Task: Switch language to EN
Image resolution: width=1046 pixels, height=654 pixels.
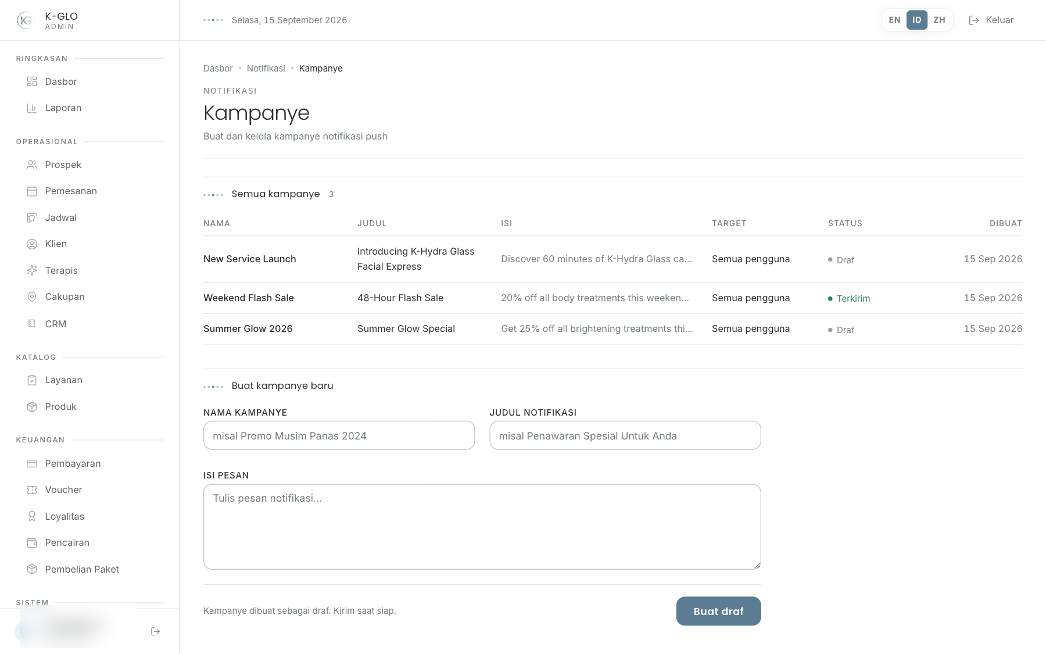Action: [x=894, y=20]
